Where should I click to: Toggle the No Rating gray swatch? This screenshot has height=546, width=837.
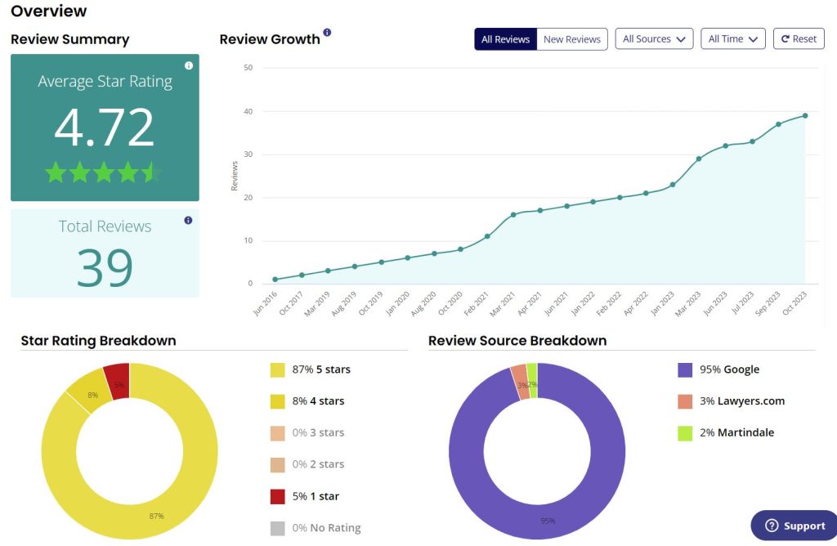(x=278, y=528)
